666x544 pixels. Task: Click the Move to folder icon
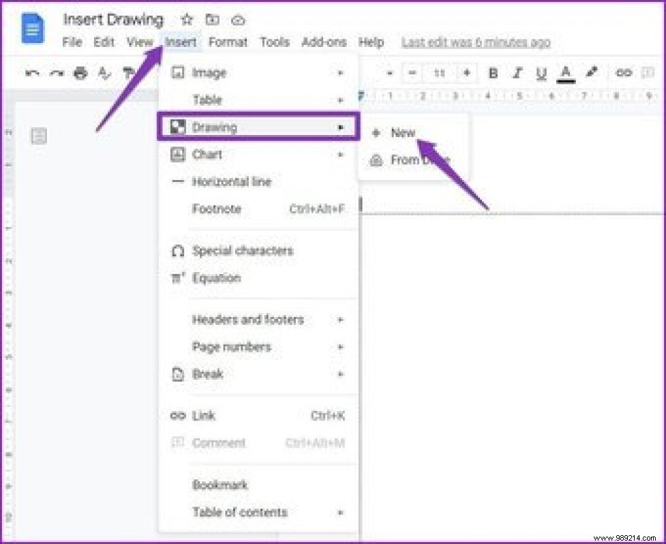(x=213, y=20)
